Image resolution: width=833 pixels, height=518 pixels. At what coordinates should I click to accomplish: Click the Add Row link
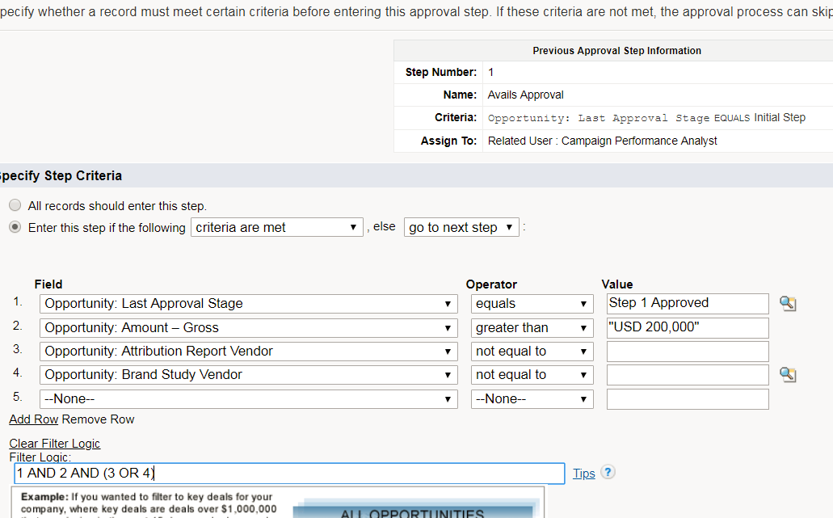(34, 419)
